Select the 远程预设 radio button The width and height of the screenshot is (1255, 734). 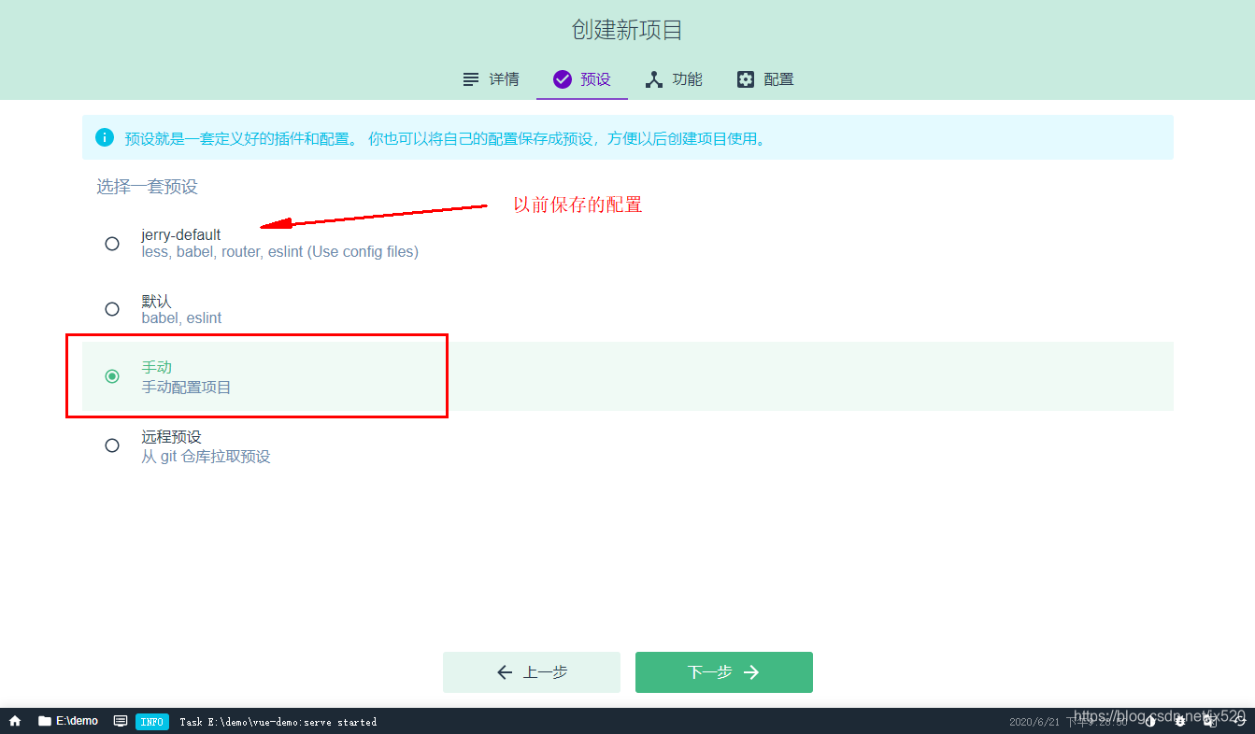click(112, 445)
